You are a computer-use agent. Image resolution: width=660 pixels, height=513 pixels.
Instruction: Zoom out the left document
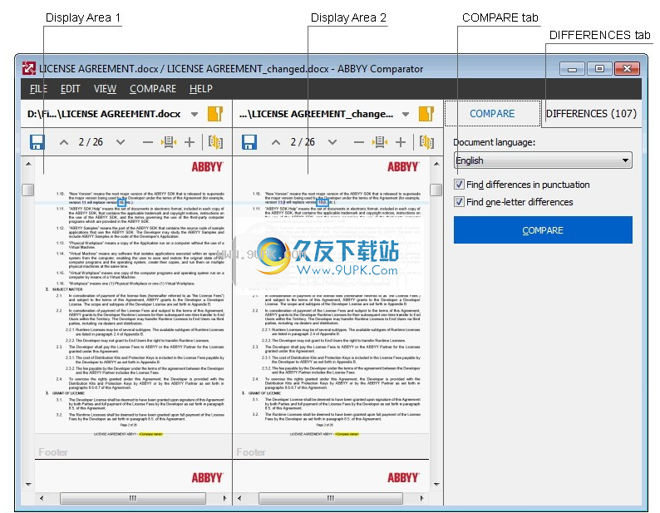point(148,142)
